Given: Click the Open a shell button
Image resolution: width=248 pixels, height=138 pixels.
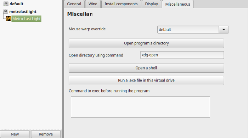Looking at the screenshot, I should (146, 68).
